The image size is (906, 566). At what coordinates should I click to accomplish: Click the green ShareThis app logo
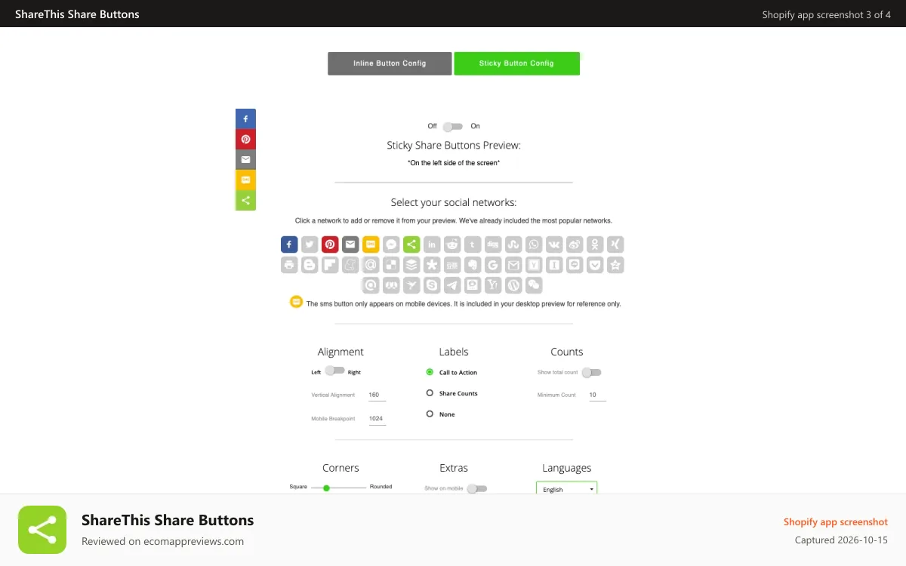click(x=42, y=530)
